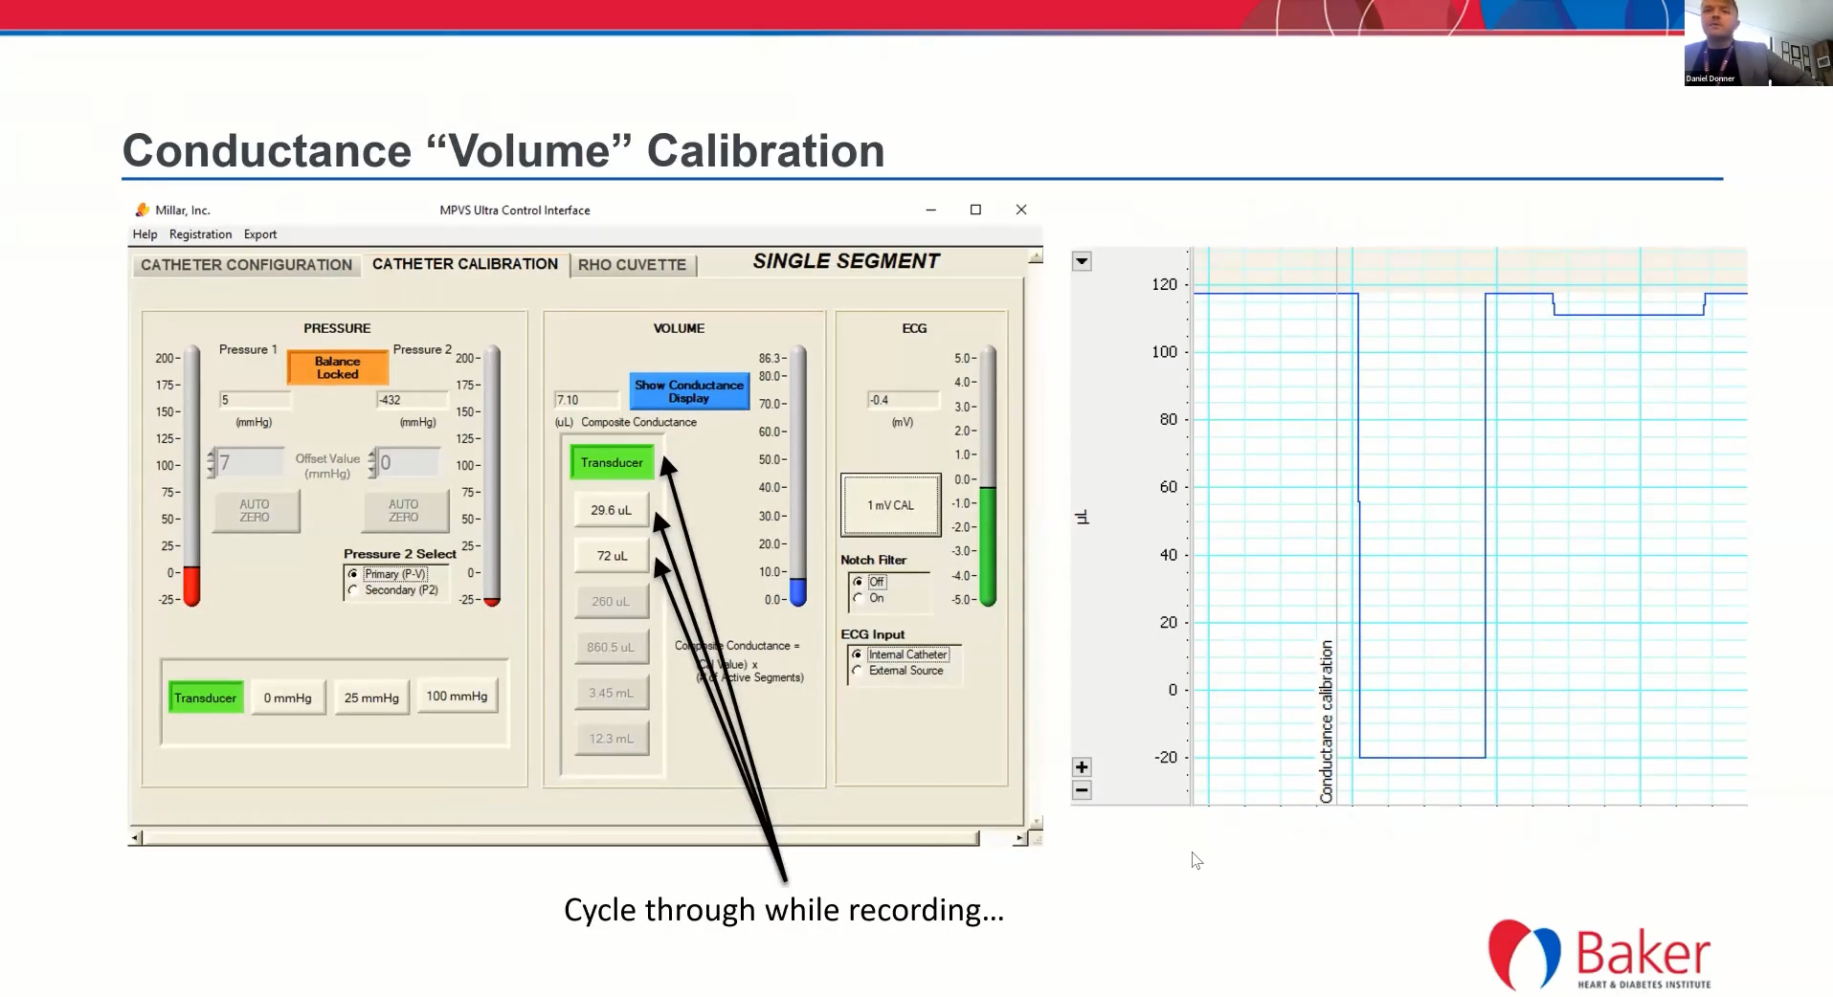Choose External Source ECG input

[x=857, y=671]
